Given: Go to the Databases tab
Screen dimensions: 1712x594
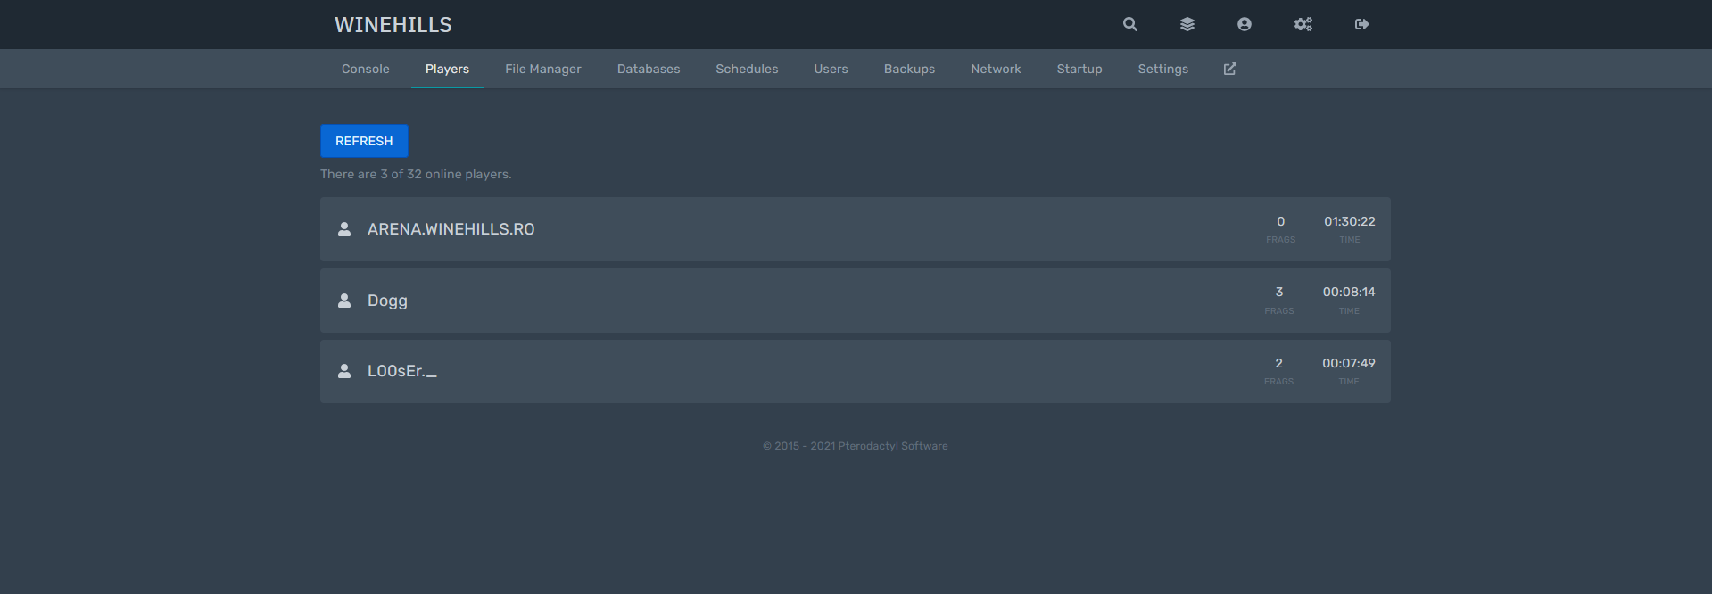Looking at the screenshot, I should pos(648,69).
